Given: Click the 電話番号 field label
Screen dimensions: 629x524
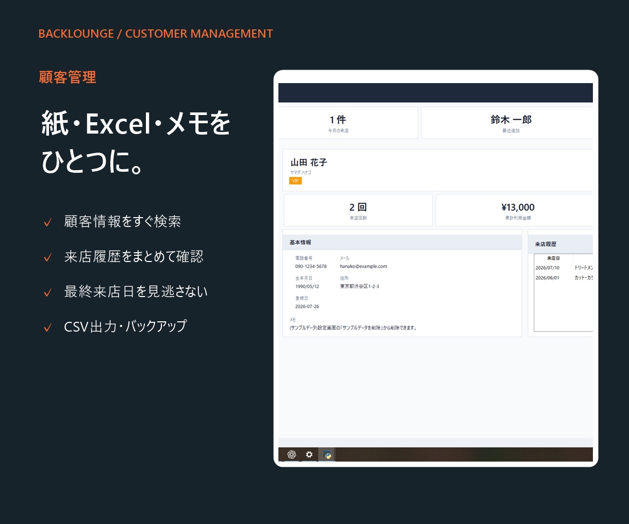Looking at the screenshot, I should 304,258.
